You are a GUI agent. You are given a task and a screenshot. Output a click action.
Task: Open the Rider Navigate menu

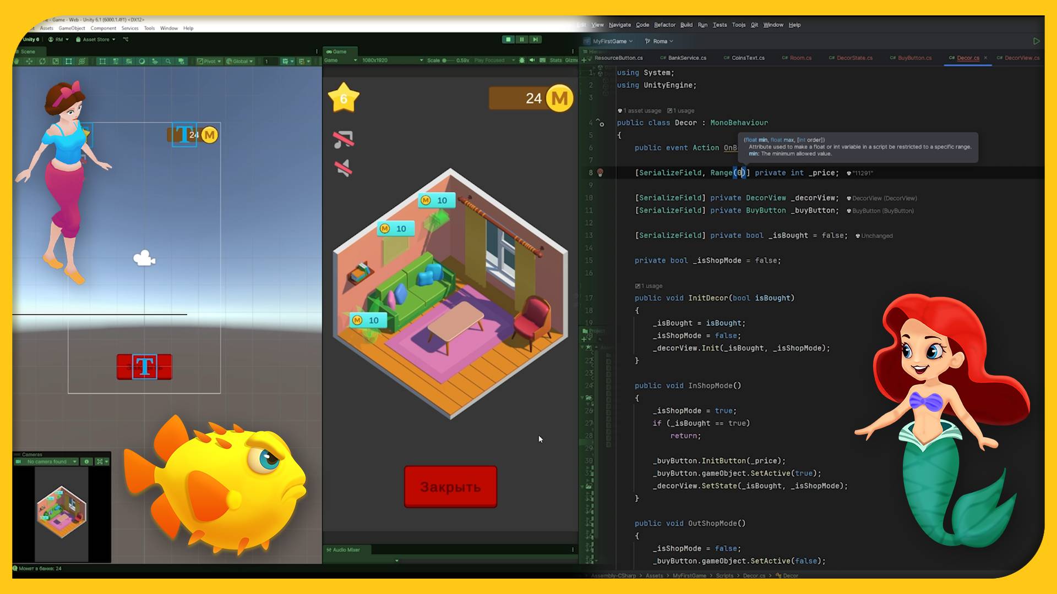tap(620, 25)
